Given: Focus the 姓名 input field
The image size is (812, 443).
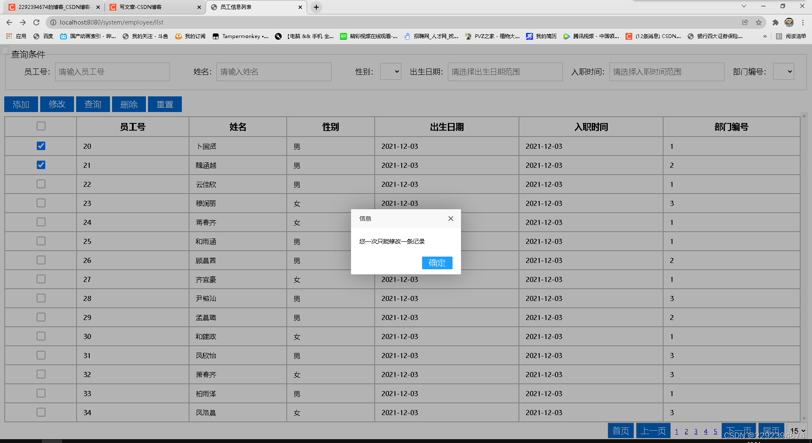Looking at the screenshot, I should click(274, 72).
